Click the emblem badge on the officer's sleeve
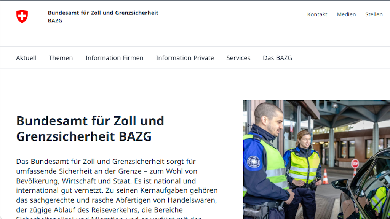 click(253, 162)
